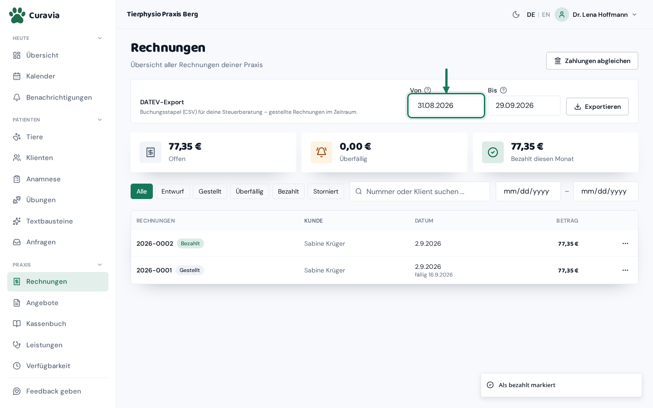This screenshot has width=653, height=408.
Task: Go to Leistungen
Action: 58,345
